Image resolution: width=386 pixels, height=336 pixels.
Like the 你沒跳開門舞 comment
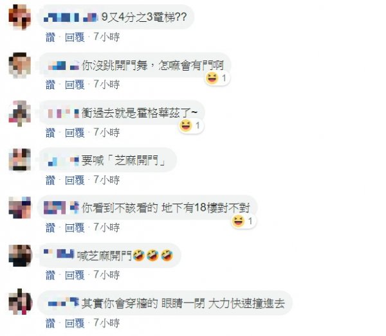(50, 85)
